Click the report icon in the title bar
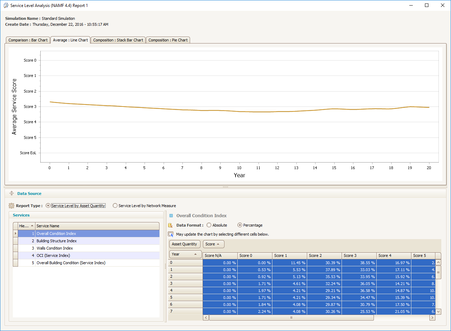451x331 pixels. click(6, 6)
